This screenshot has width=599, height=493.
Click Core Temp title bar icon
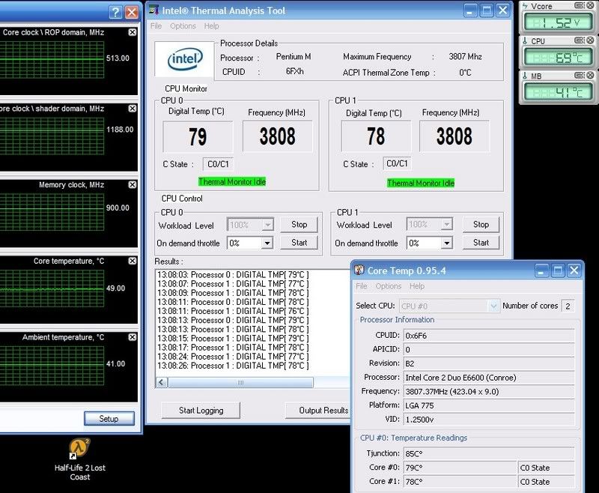pos(359,270)
